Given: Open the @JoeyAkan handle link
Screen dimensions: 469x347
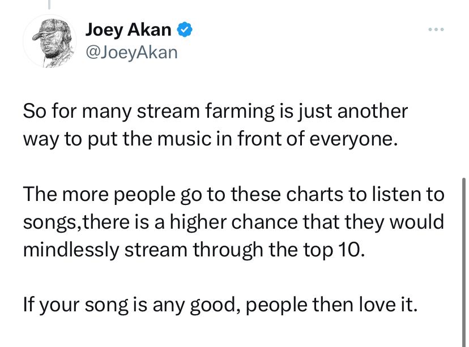Looking at the screenshot, I should [131, 53].
